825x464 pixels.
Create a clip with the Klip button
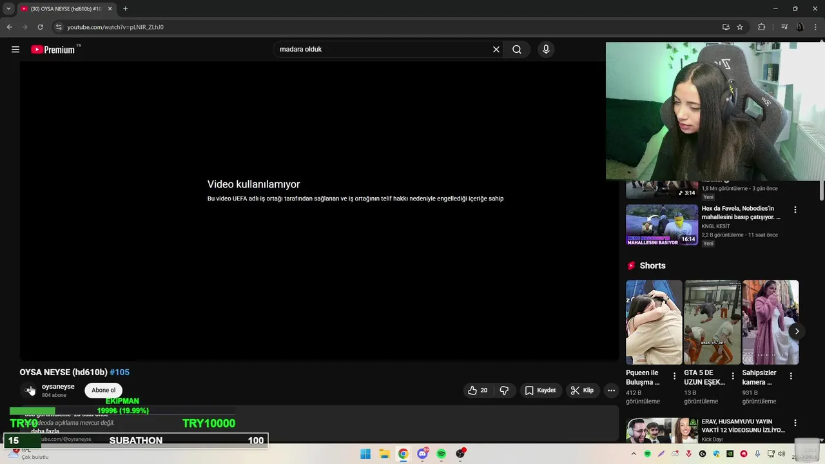[x=583, y=391]
